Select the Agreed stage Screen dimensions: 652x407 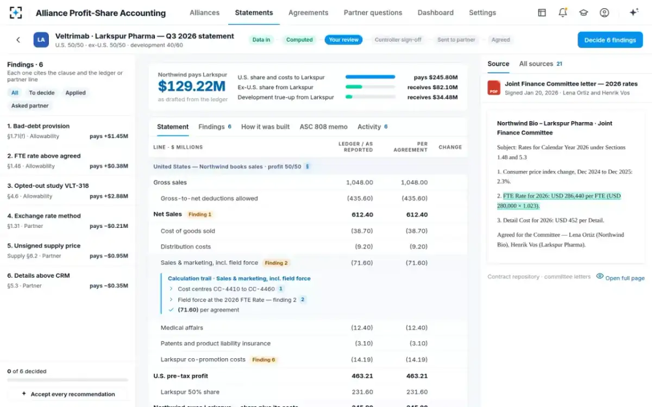coord(500,40)
